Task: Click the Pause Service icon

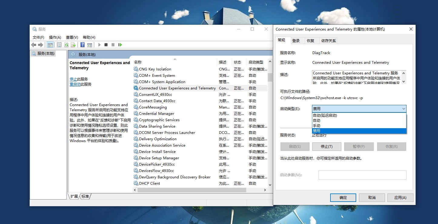Action: [x=113, y=45]
